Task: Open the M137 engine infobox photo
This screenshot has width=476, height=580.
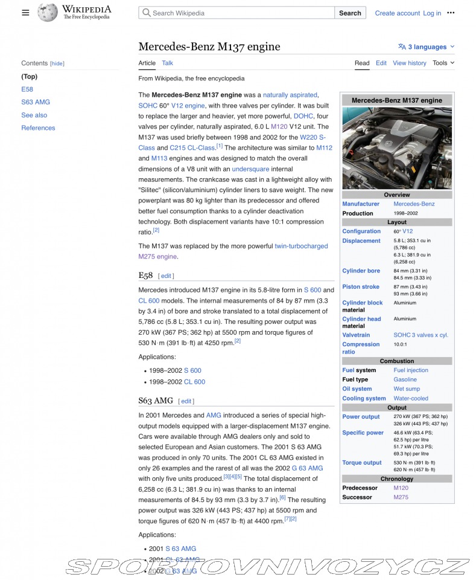Action: click(x=397, y=149)
